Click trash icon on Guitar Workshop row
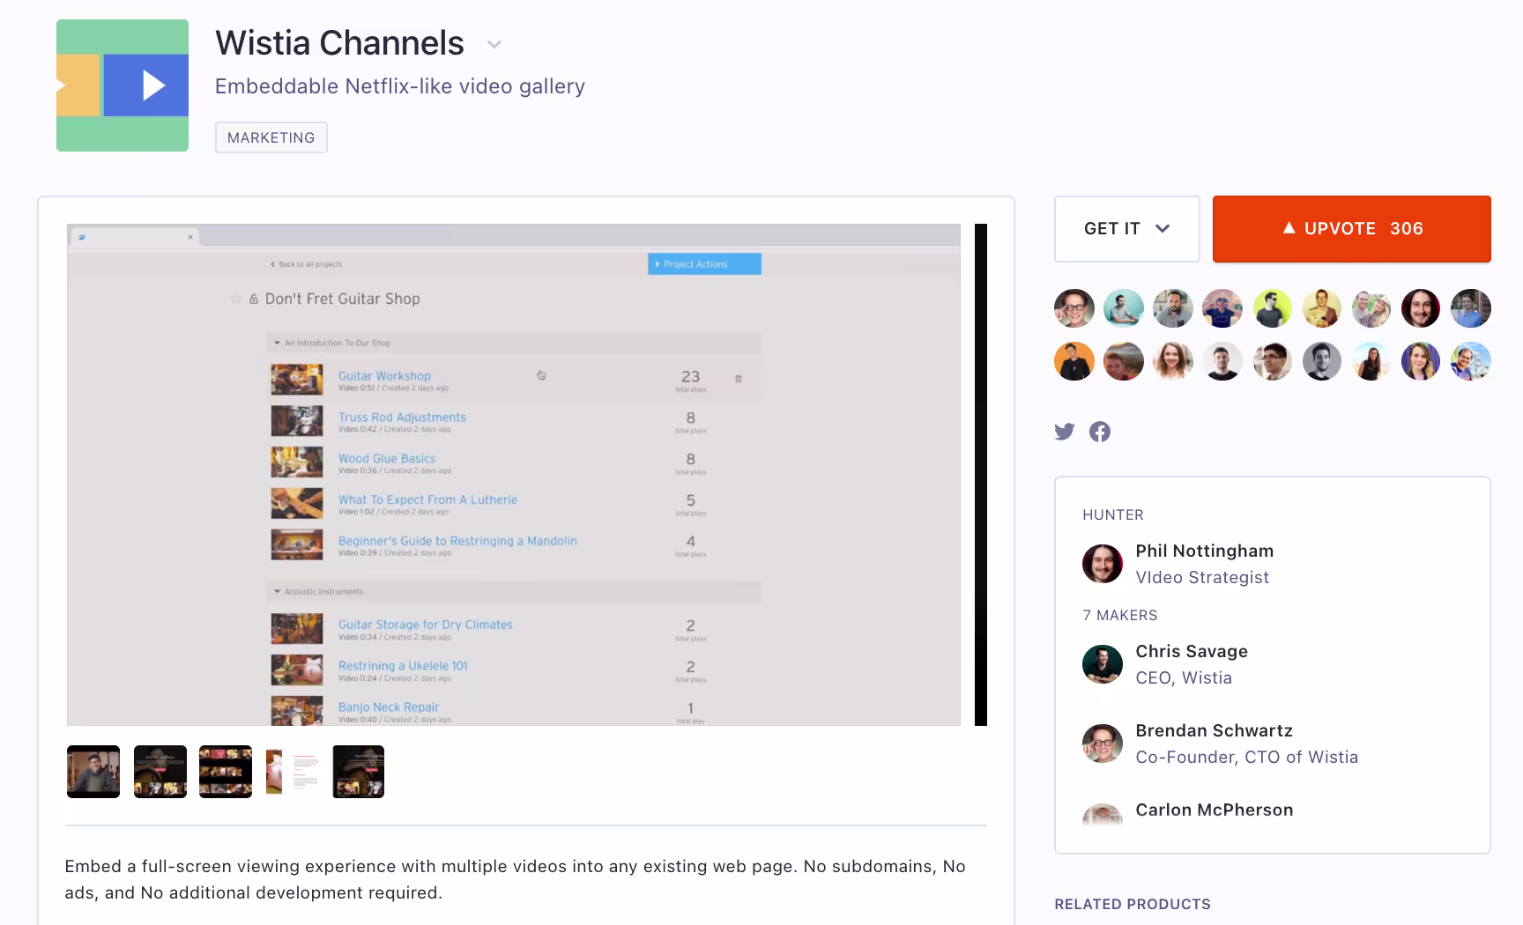 click(x=739, y=379)
